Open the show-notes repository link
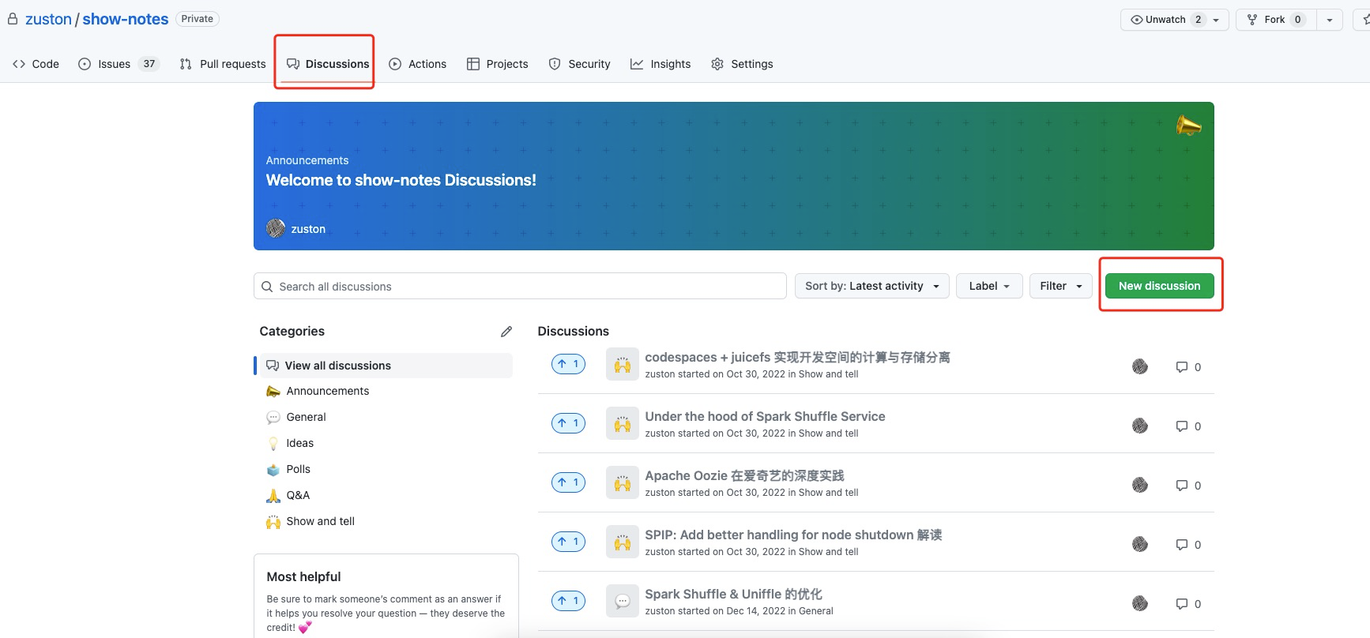 tap(125, 19)
